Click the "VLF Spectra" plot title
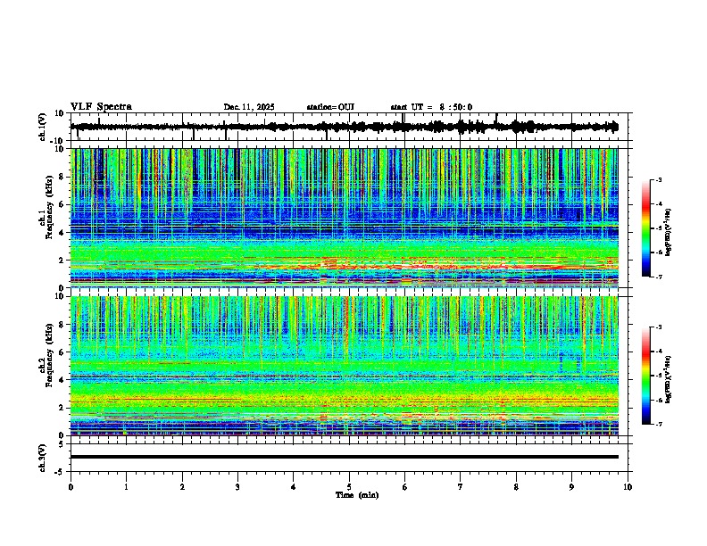The height and width of the screenshot is (546, 707). [101, 107]
